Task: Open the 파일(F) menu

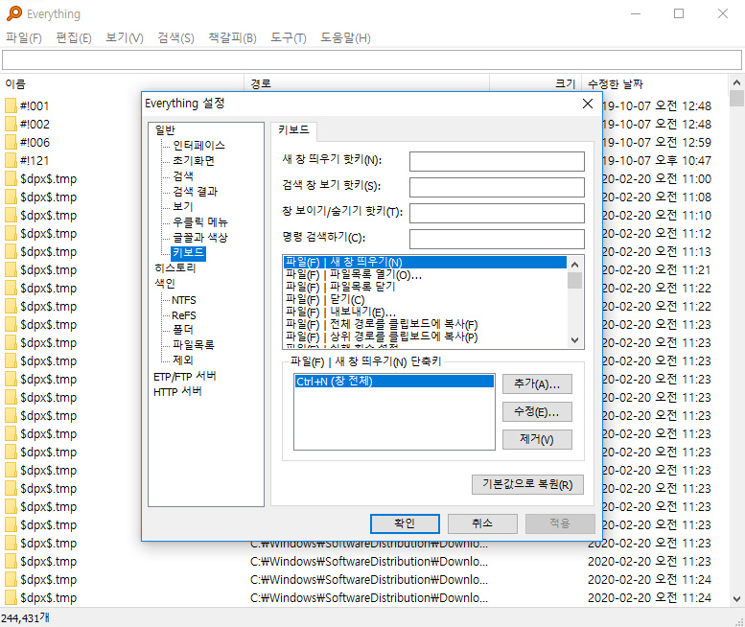Action: 24,38
